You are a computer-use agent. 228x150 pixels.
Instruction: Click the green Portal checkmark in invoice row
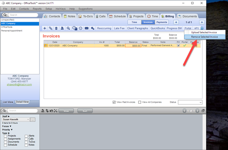184,46
